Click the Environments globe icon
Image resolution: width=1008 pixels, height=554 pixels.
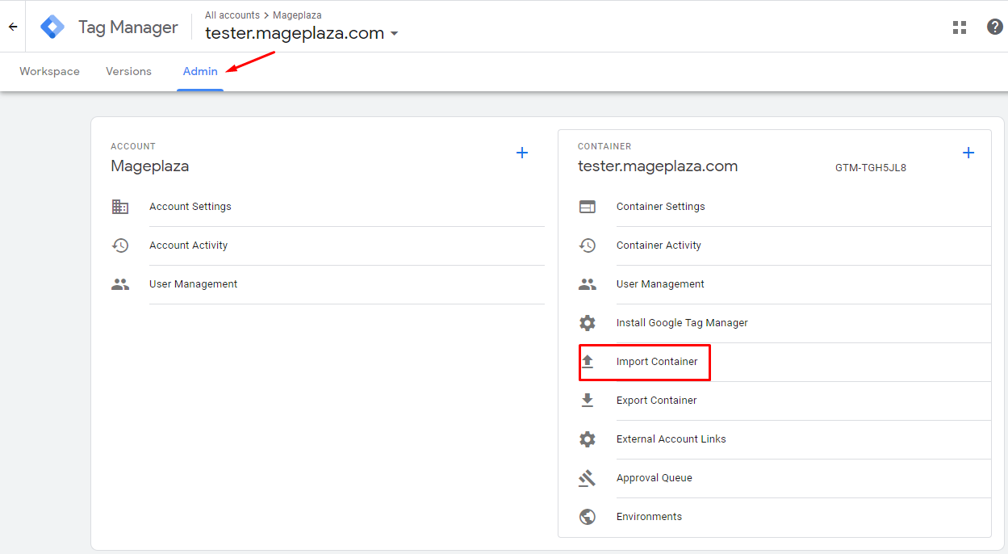click(588, 517)
